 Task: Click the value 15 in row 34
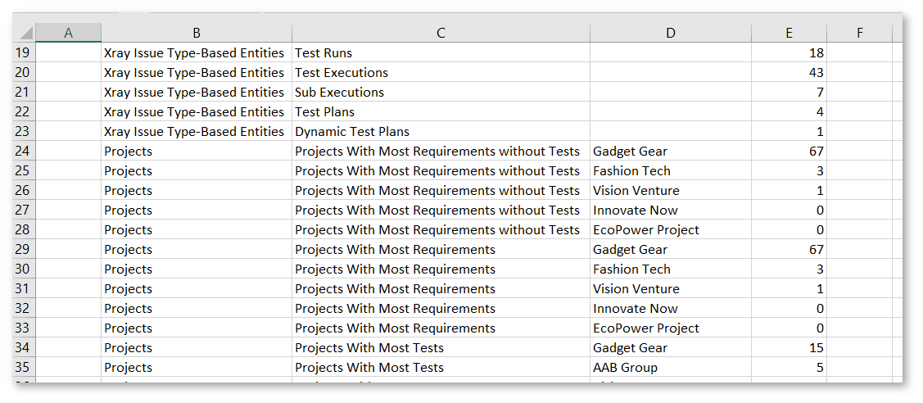pos(790,347)
